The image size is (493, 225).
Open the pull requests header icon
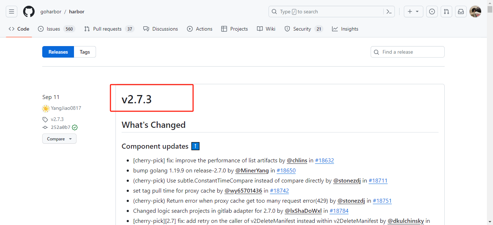[x=446, y=12]
